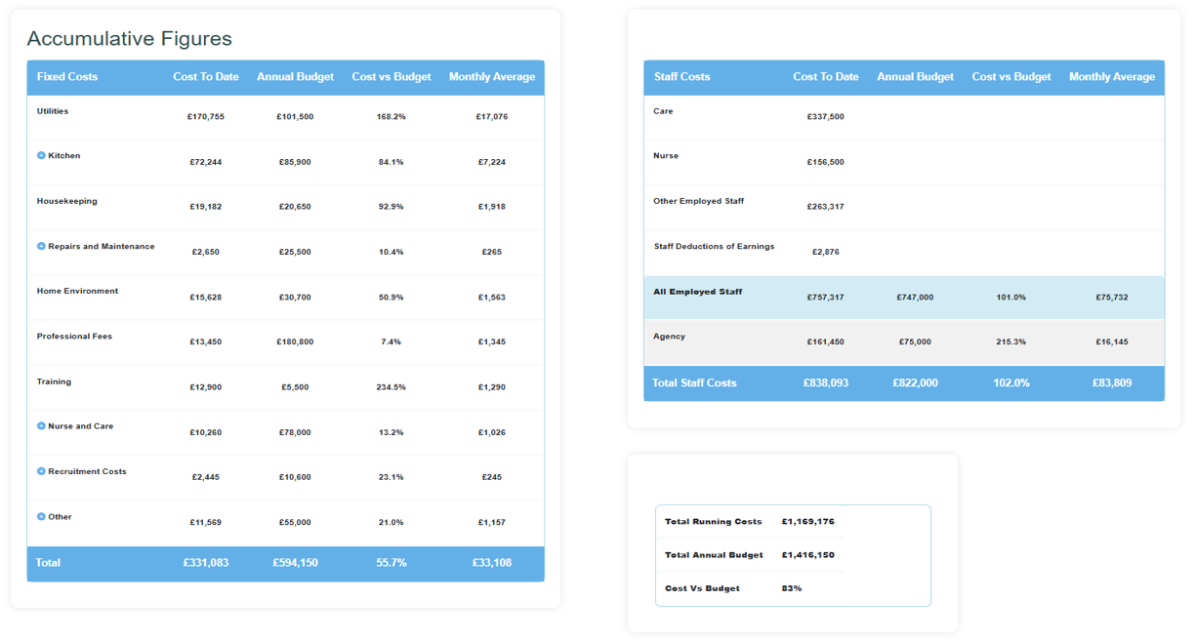Select the Staff Deductions of Earnings row

click(x=714, y=247)
